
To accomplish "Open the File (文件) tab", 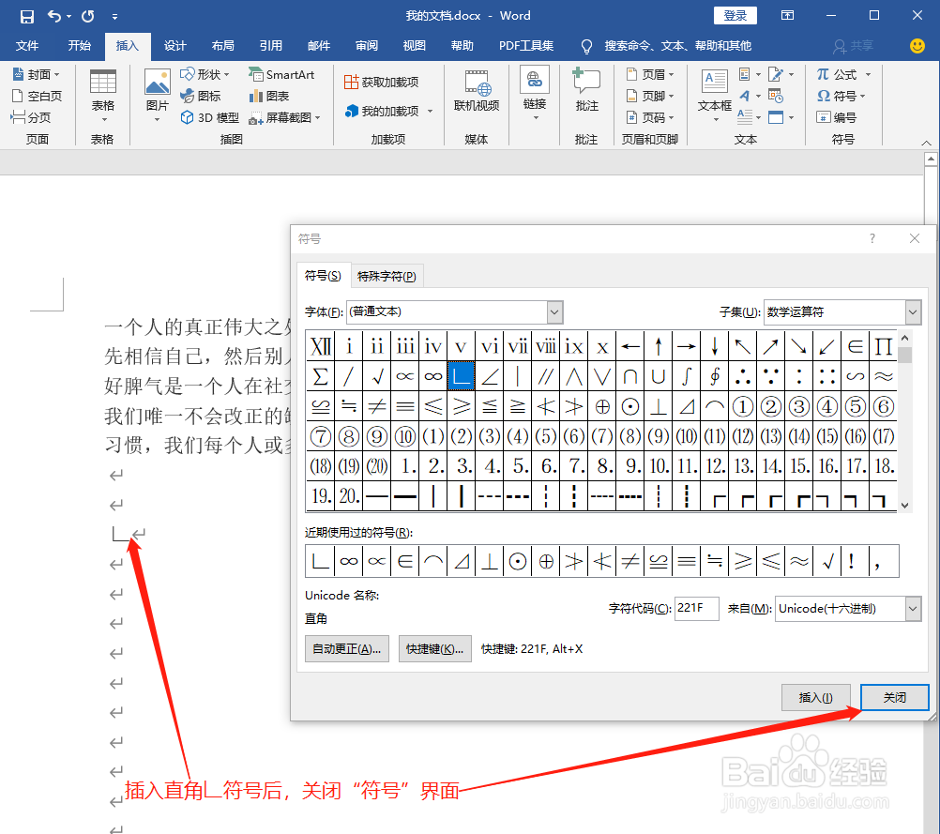I will [27, 46].
